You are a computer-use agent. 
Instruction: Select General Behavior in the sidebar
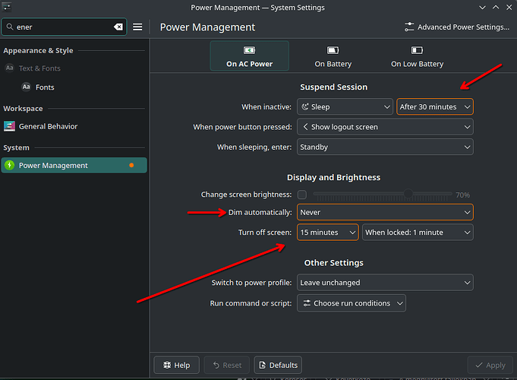74,126
